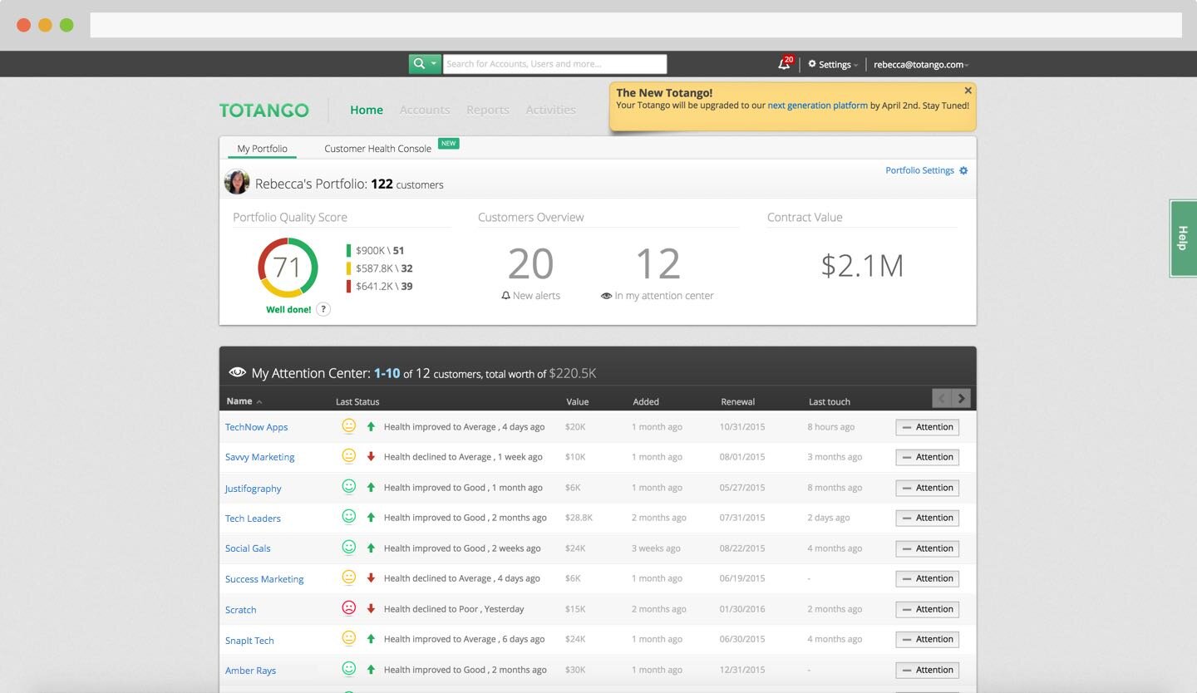
Task: Toggle Attention for SnapIt Tech
Action: click(x=927, y=639)
